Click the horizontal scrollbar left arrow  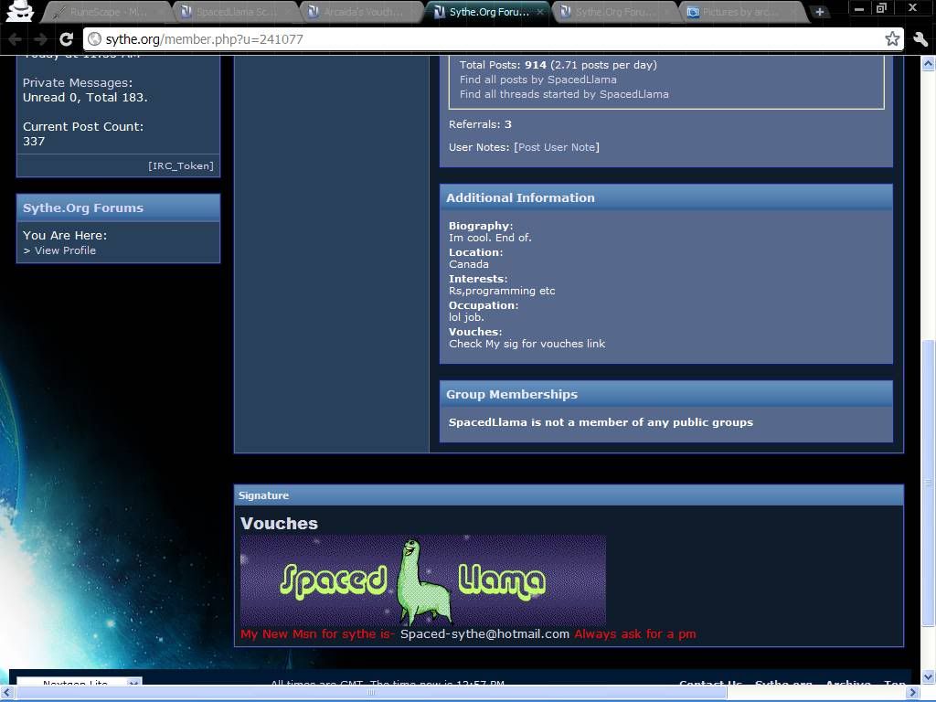(6, 693)
